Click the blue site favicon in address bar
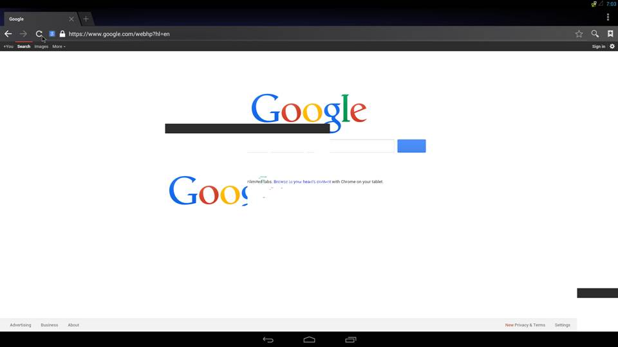618x347 pixels. (51, 34)
